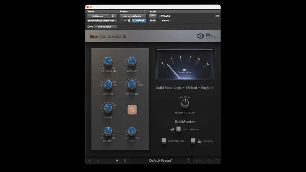
Task: Adjust the S/C HPF knob
Action: pos(108,131)
